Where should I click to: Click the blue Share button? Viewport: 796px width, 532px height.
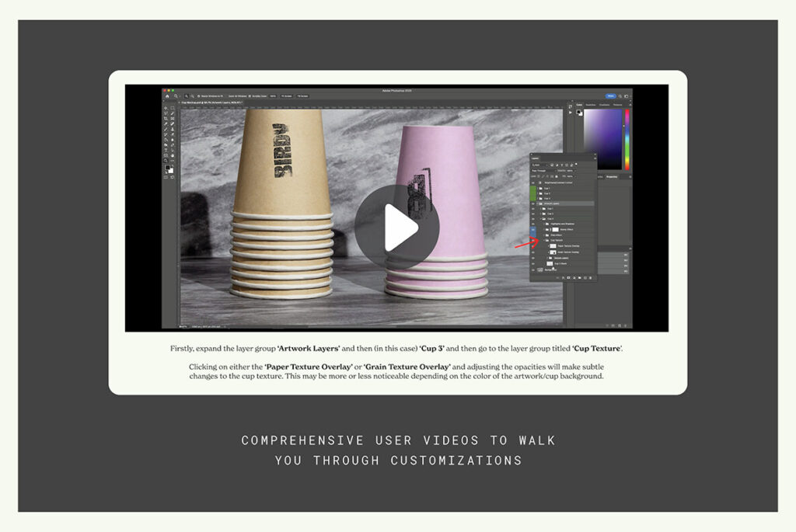(x=611, y=96)
